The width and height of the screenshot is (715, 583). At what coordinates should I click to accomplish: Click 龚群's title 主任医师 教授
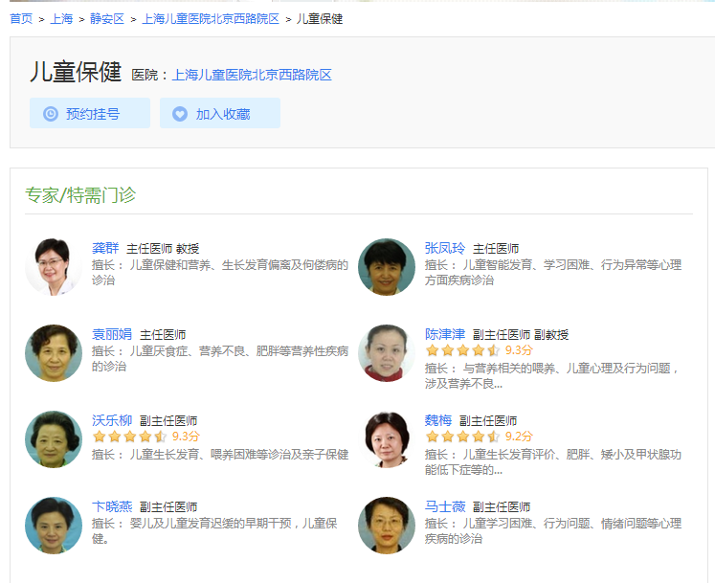163,249
